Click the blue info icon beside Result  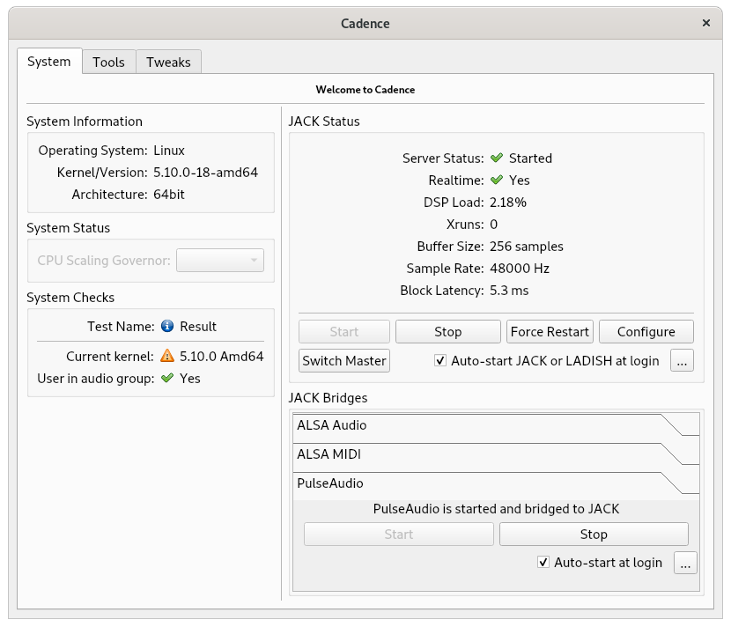coord(167,326)
